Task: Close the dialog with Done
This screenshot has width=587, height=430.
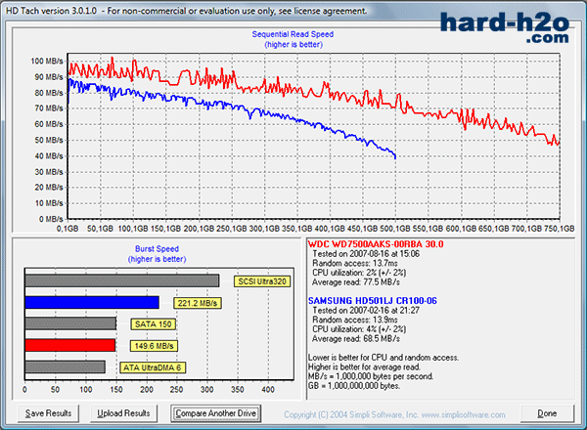Action: [x=547, y=413]
